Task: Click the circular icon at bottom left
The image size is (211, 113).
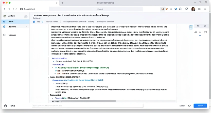Action: 6,106
